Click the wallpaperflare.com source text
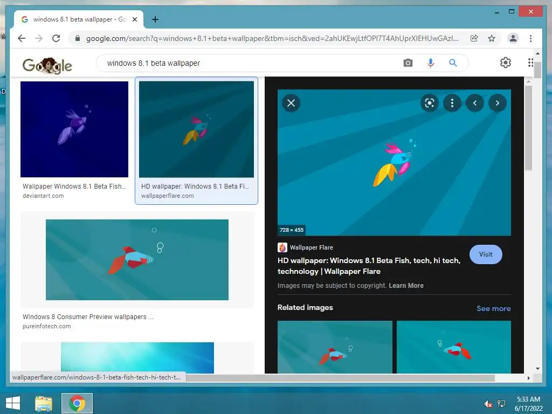 167,196
